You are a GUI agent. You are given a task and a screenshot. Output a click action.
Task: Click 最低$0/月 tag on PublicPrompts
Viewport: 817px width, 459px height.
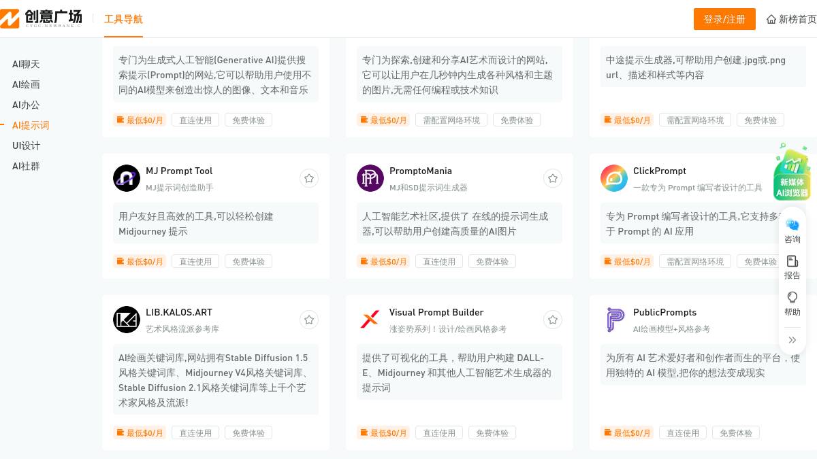pyautogui.click(x=627, y=432)
